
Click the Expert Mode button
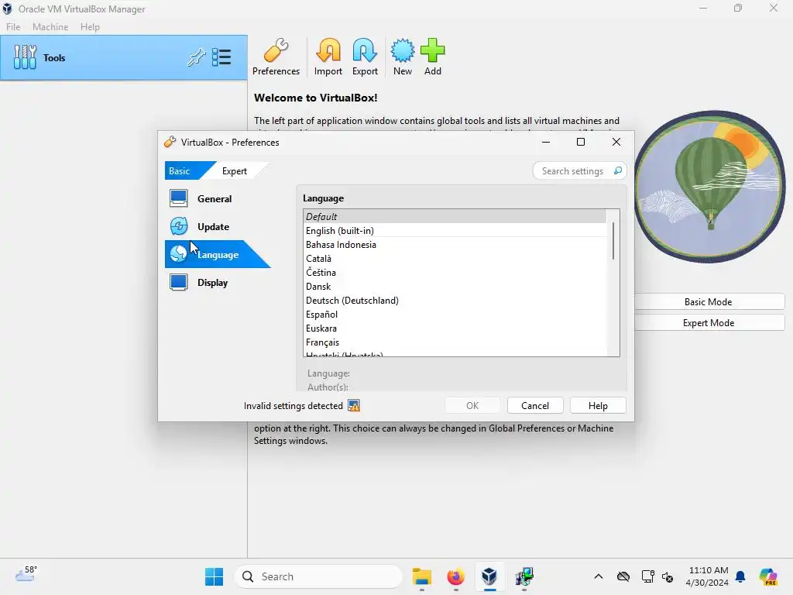click(x=709, y=323)
